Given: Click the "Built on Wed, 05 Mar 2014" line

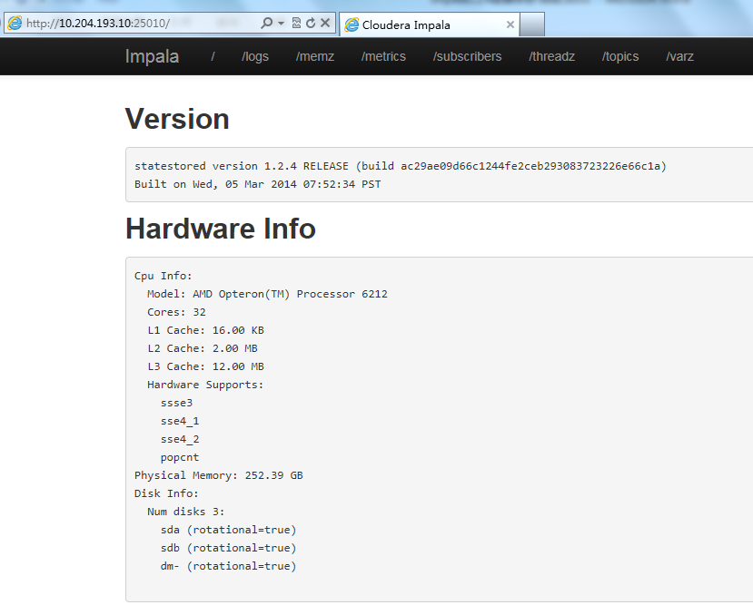Looking at the screenshot, I should tap(257, 184).
